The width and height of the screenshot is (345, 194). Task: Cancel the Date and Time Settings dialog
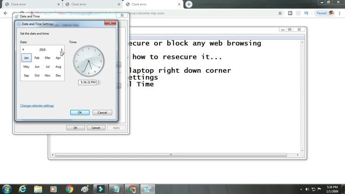pyautogui.click(x=102, y=113)
